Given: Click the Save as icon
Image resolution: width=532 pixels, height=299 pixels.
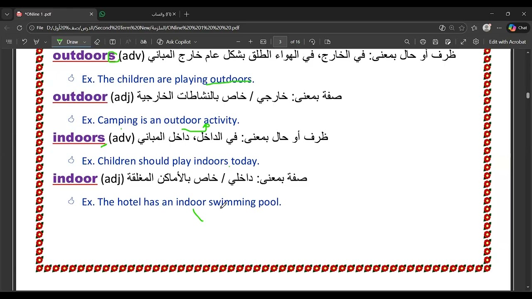Looking at the screenshot, I should point(448,42).
